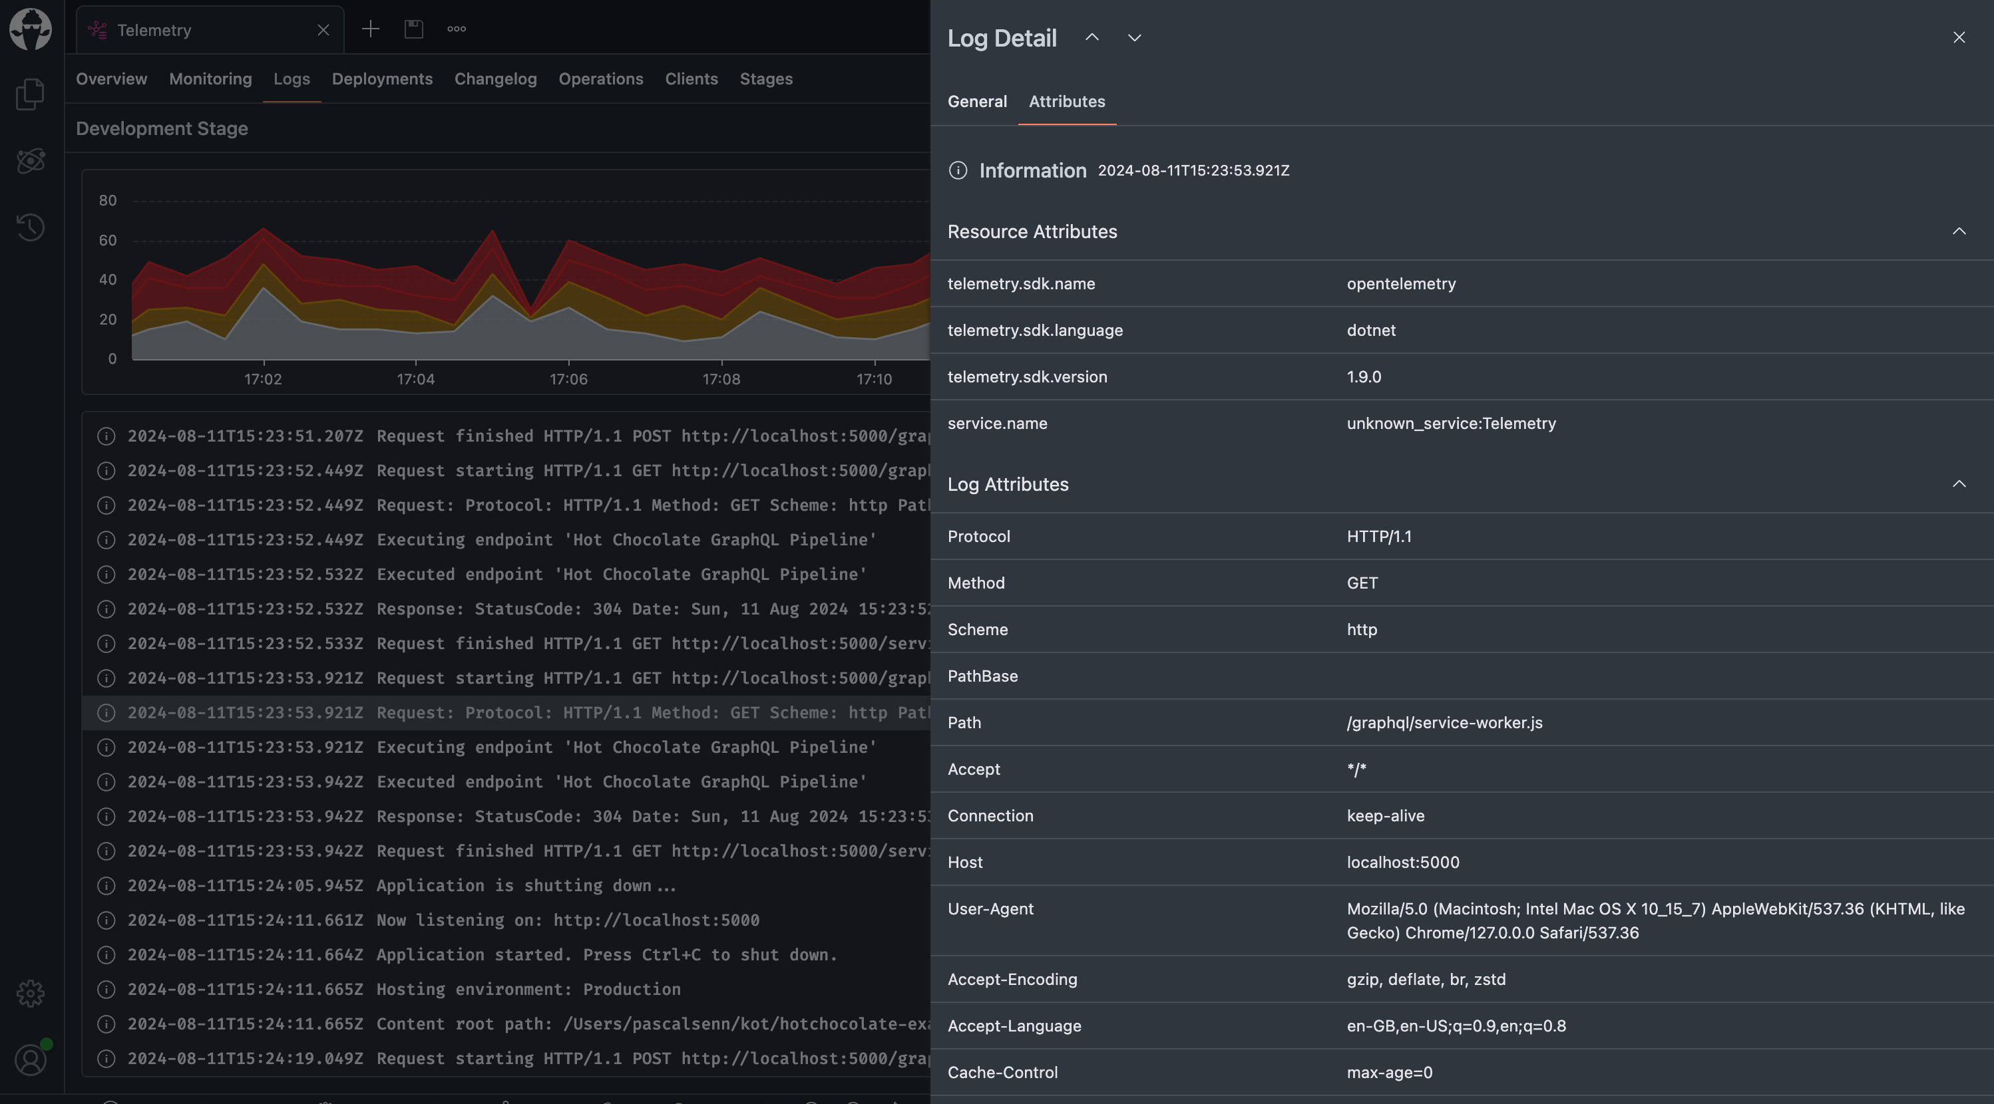Add a new tab with the plus icon
The height and width of the screenshot is (1104, 1994).
(x=370, y=29)
